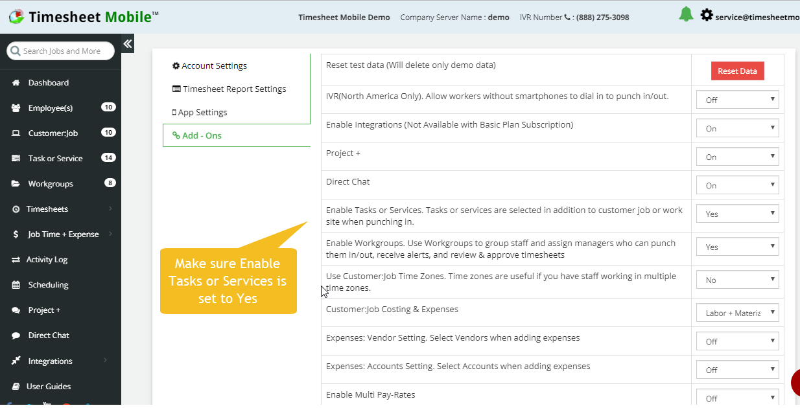Open the Direct Chat On dropdown
800x408 pixels.
pyautogui.click(x=738, y=185)
